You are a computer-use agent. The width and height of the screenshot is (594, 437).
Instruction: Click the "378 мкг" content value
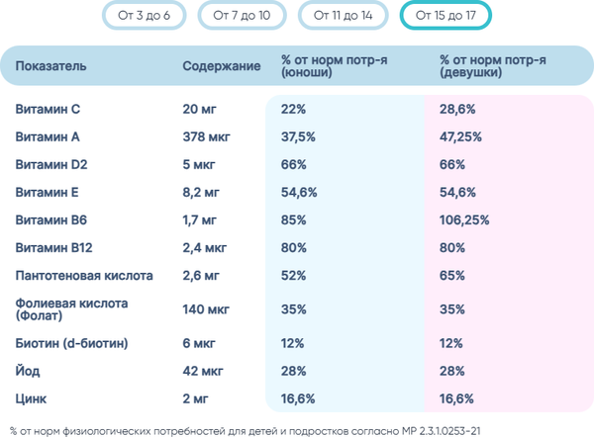coord(206,136)
